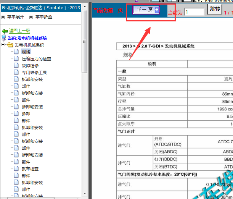Click the 菜单折叠 list icon
Screen dimensions: 233x199
(31, 18)
